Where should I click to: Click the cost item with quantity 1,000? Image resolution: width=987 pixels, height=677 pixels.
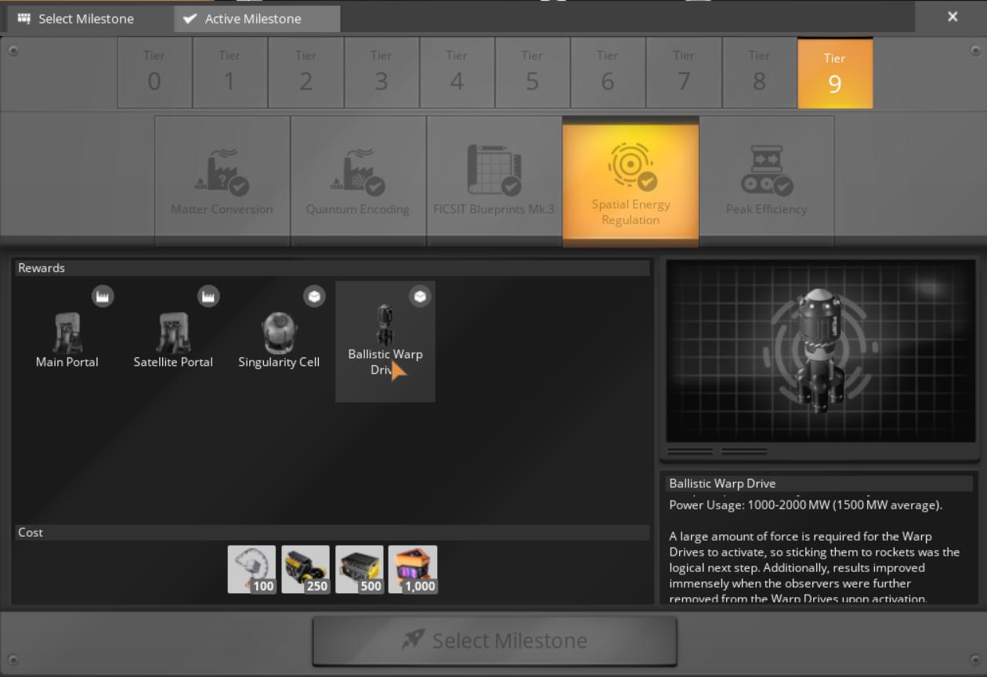coord(413,569)
